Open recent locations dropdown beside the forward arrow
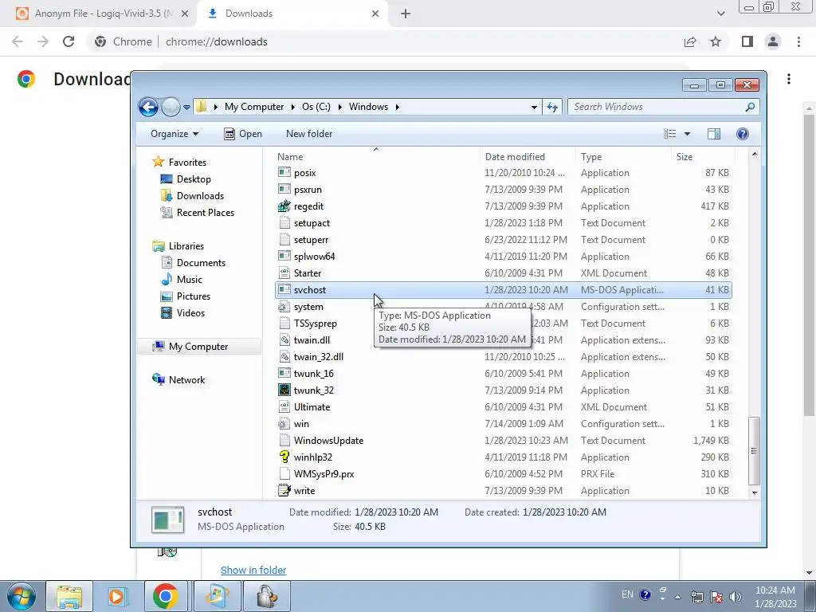Image resolution: width=816 pixels, height=612 pixels. tap(186, 108)
